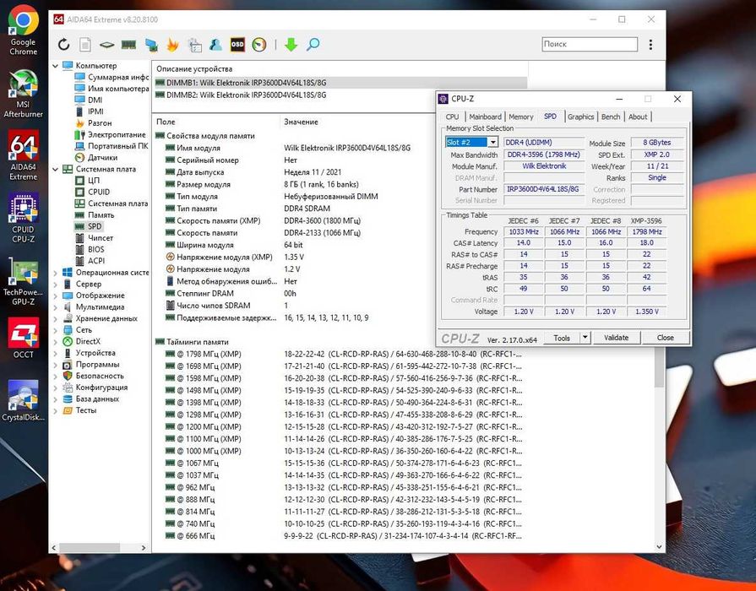Image resolution: width=756 pixels, height=591 pixels.
Task: Expand the Сервер tree node
Action: point(55,284)
